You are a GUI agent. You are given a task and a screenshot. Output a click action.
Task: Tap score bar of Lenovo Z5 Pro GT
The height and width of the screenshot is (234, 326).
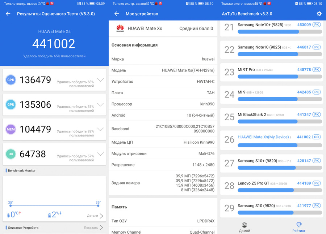280,190
